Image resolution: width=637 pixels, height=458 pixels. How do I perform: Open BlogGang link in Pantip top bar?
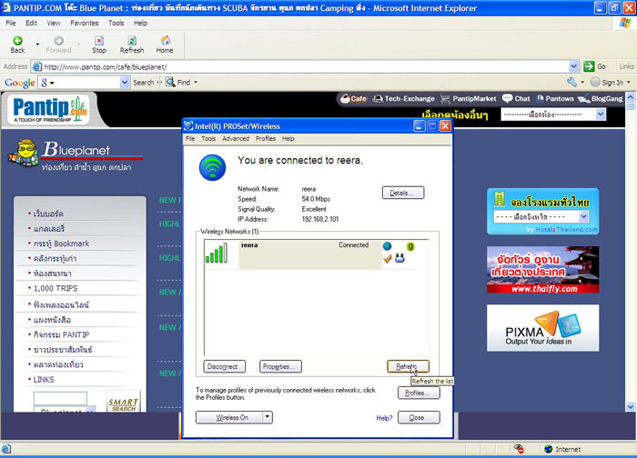tap(600, 98)
